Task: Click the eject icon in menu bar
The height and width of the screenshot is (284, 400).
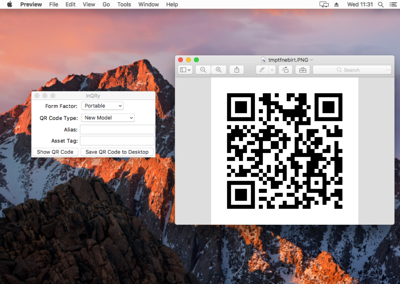Action: 337,4
